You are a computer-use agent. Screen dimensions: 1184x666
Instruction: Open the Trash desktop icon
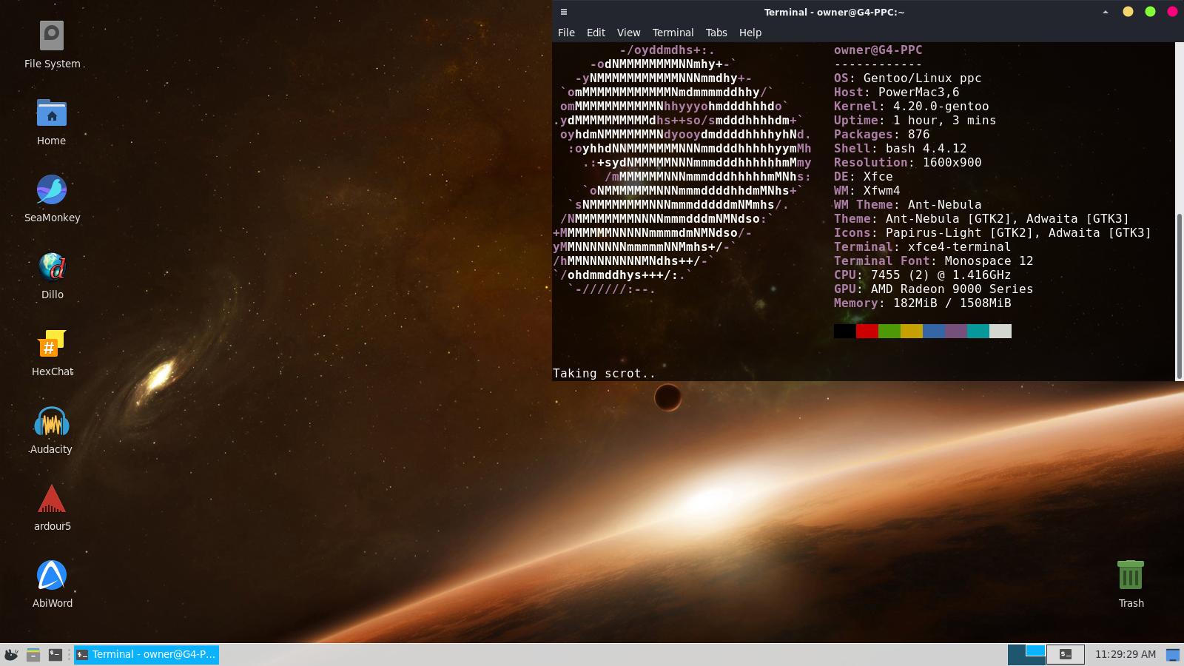[1131, 575]
